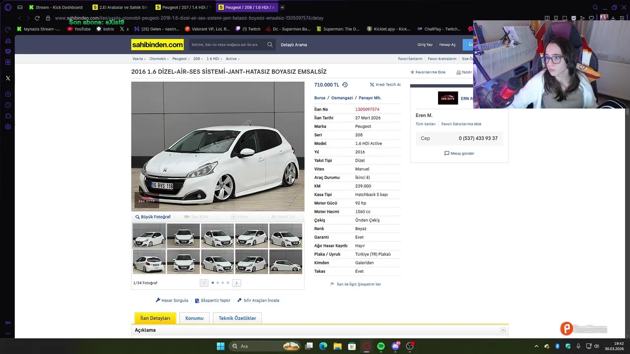Open the YouTube bookmark
Viewport: 630px width, 354px height.
[x=79, y=29]
